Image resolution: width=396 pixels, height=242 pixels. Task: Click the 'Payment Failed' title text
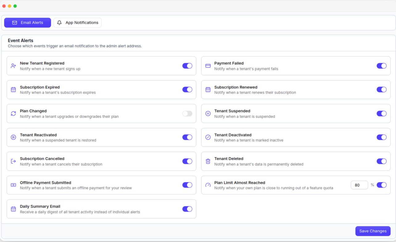[229, 63]
